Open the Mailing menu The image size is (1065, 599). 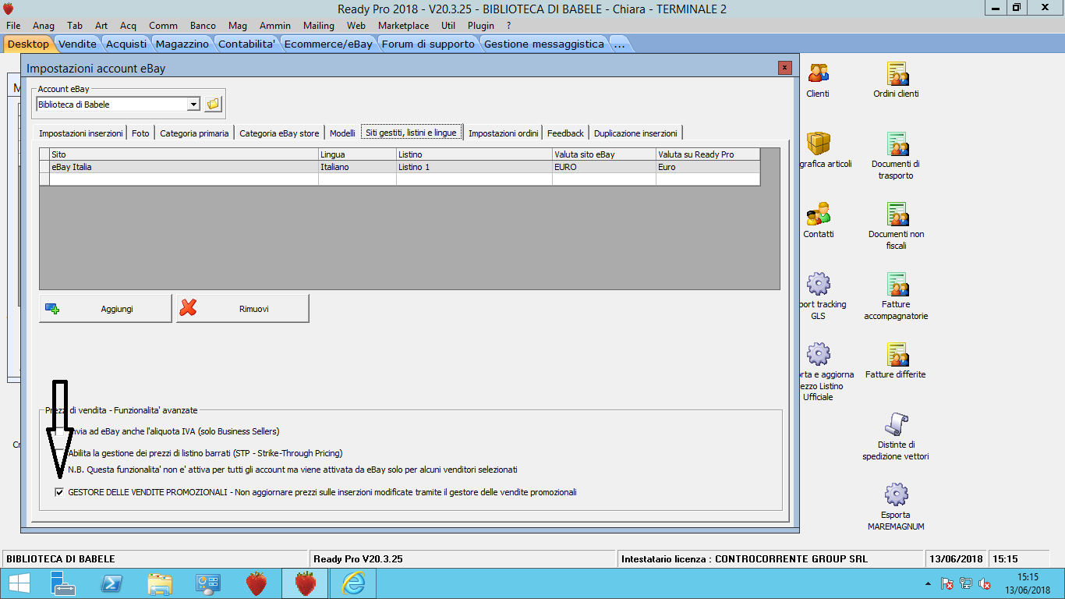tap(319, 26)
